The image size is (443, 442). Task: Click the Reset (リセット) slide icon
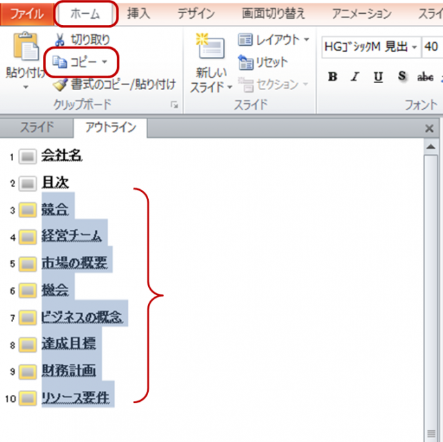point(246,62)
